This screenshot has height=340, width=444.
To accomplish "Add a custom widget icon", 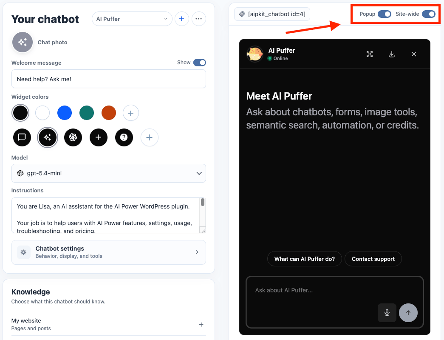I will (x=150, y=137).
